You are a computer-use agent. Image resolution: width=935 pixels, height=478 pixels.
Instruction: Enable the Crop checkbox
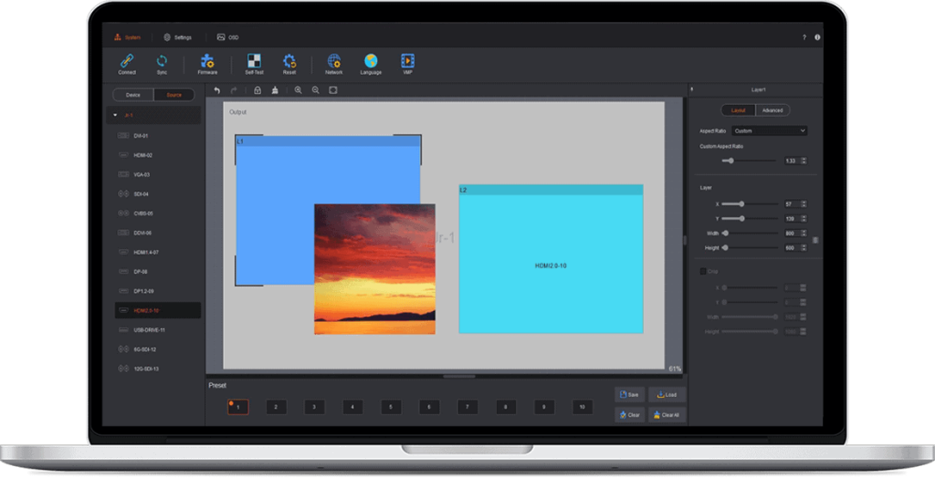pos(702,271)
